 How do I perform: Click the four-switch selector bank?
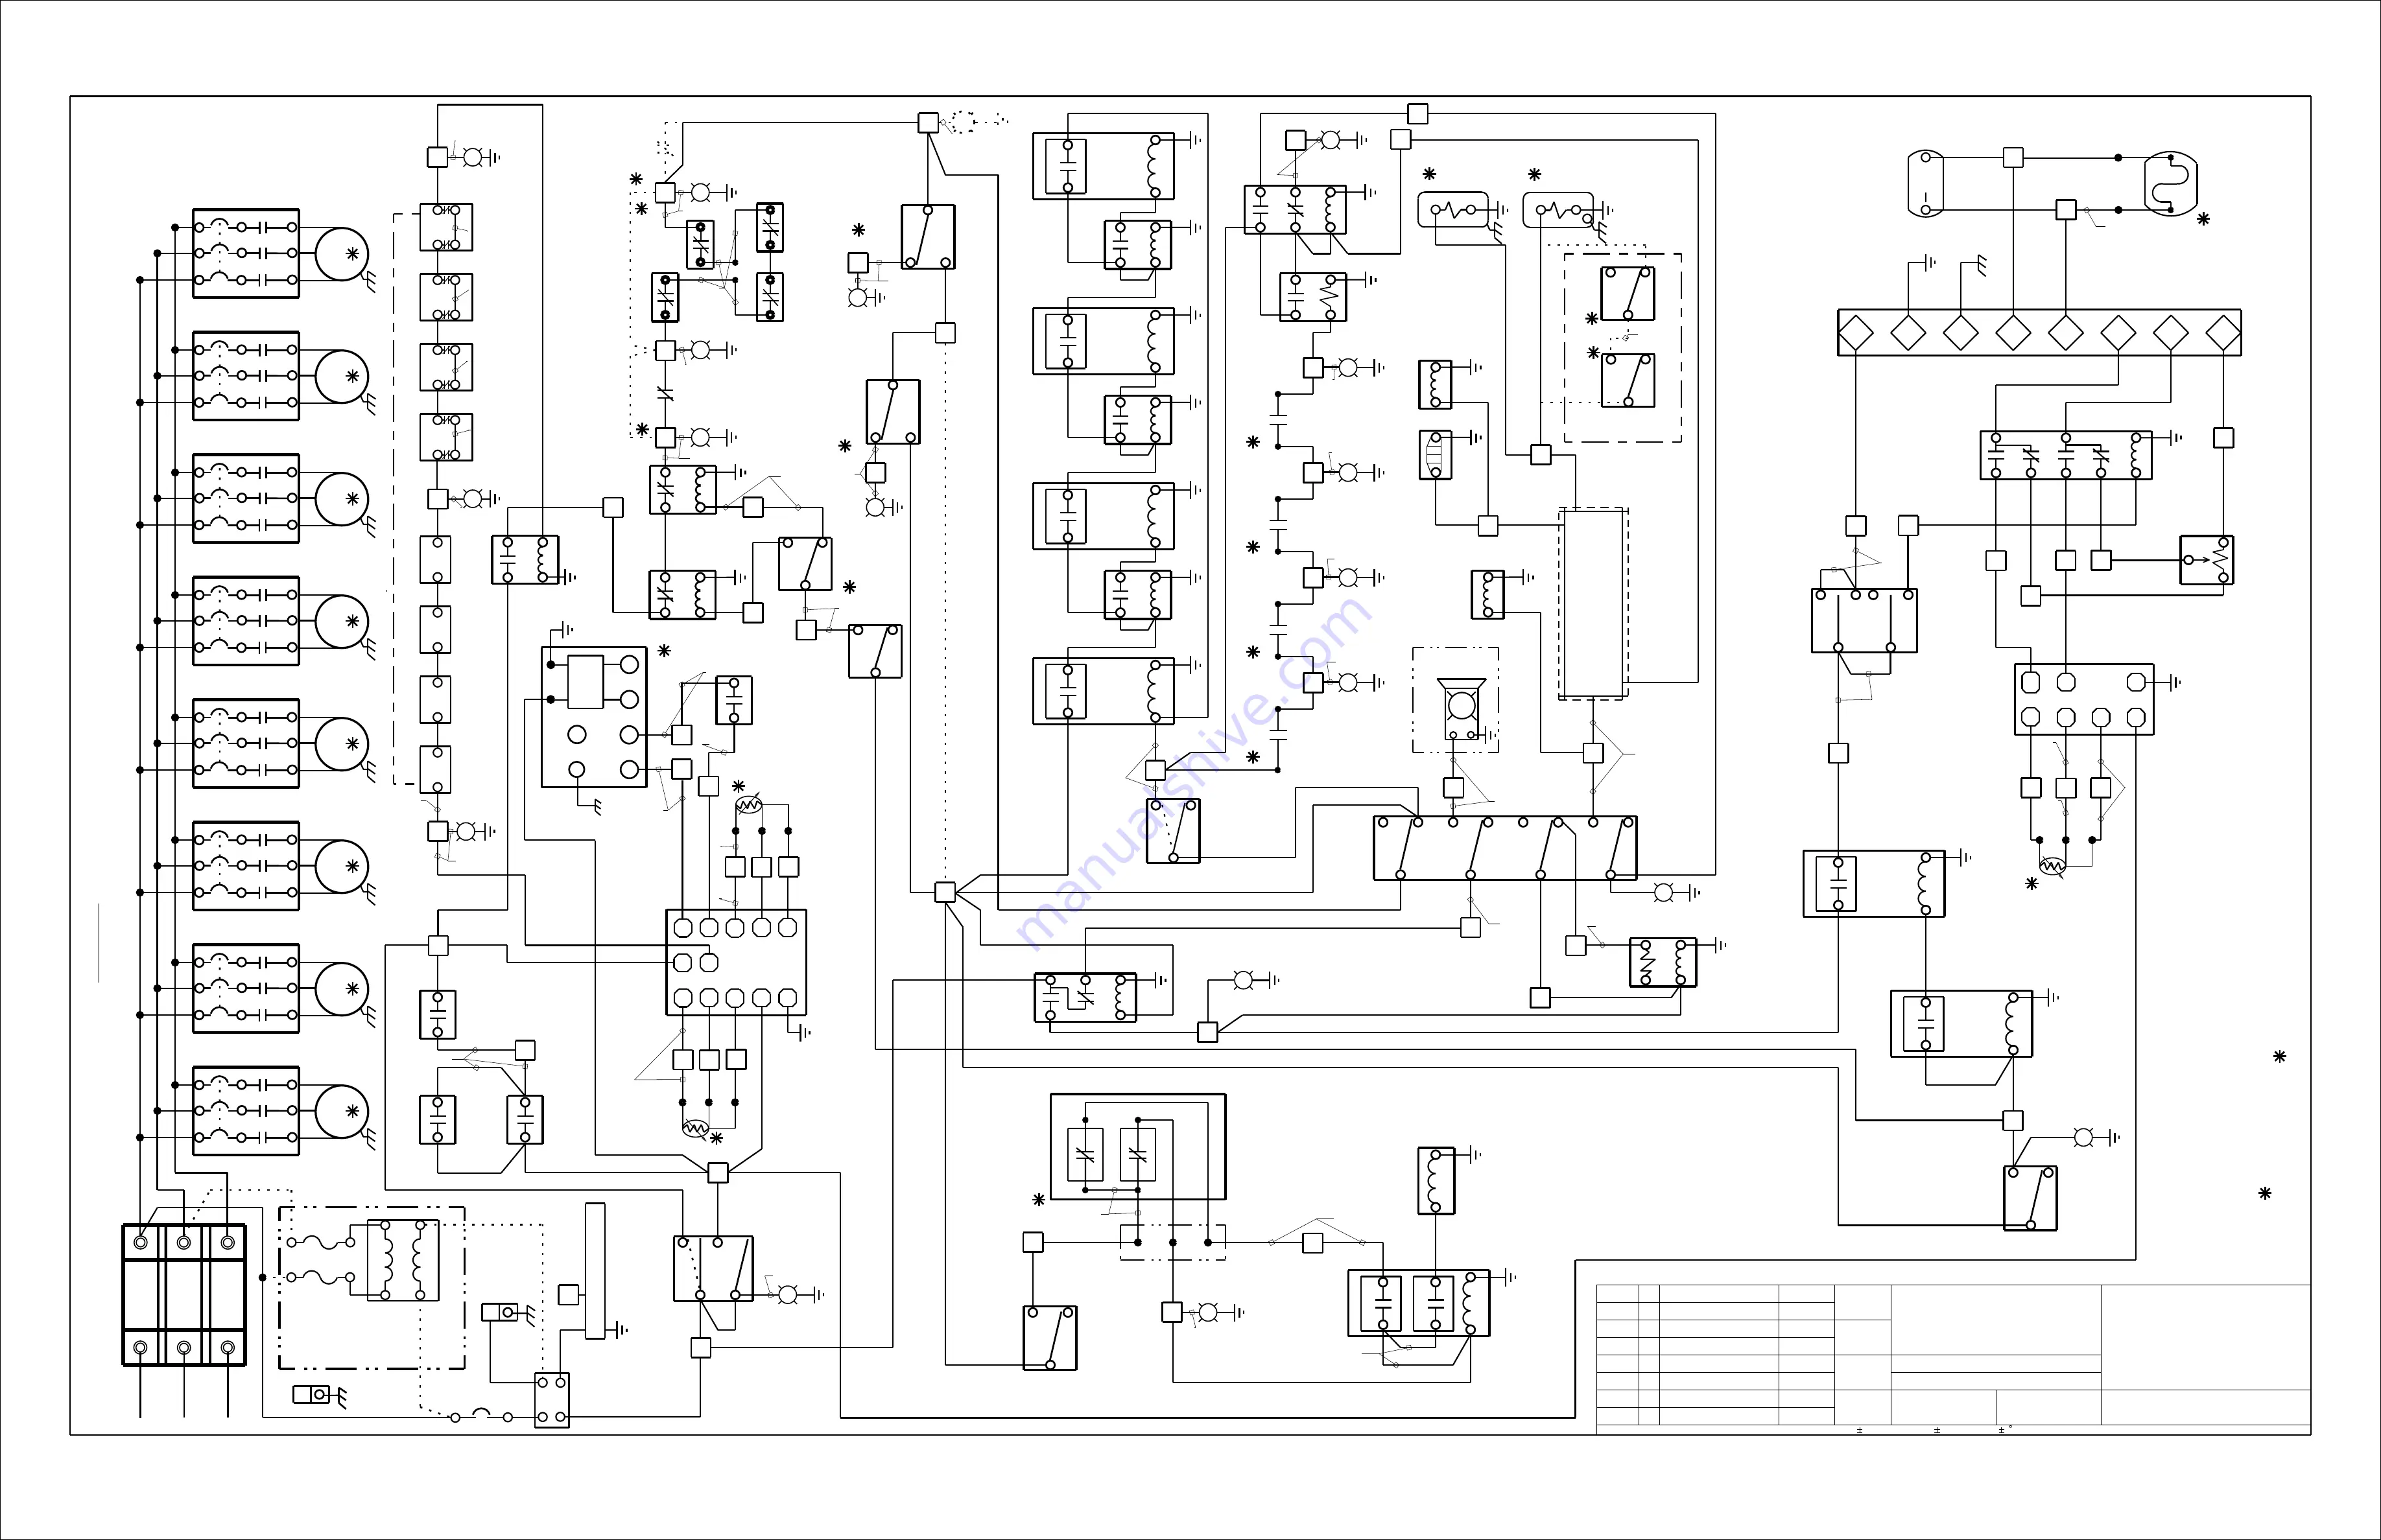(1504, 848)
